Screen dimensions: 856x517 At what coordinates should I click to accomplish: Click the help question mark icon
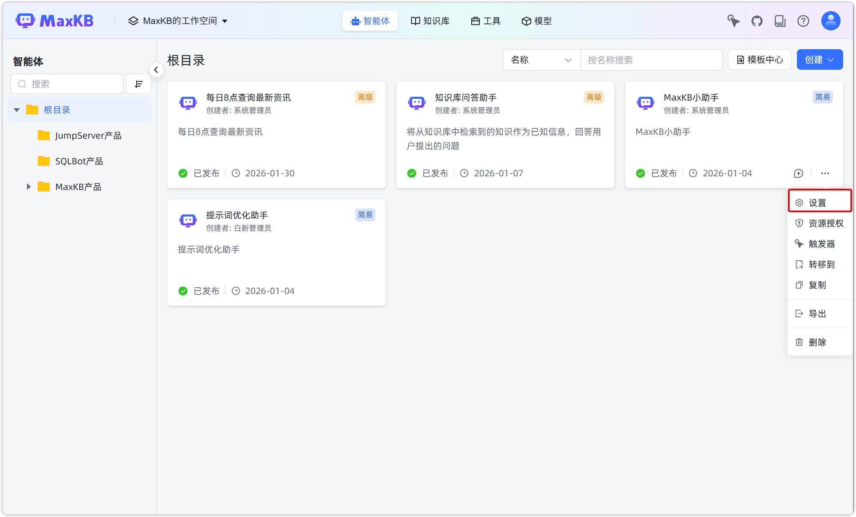[x=803, y=21]
